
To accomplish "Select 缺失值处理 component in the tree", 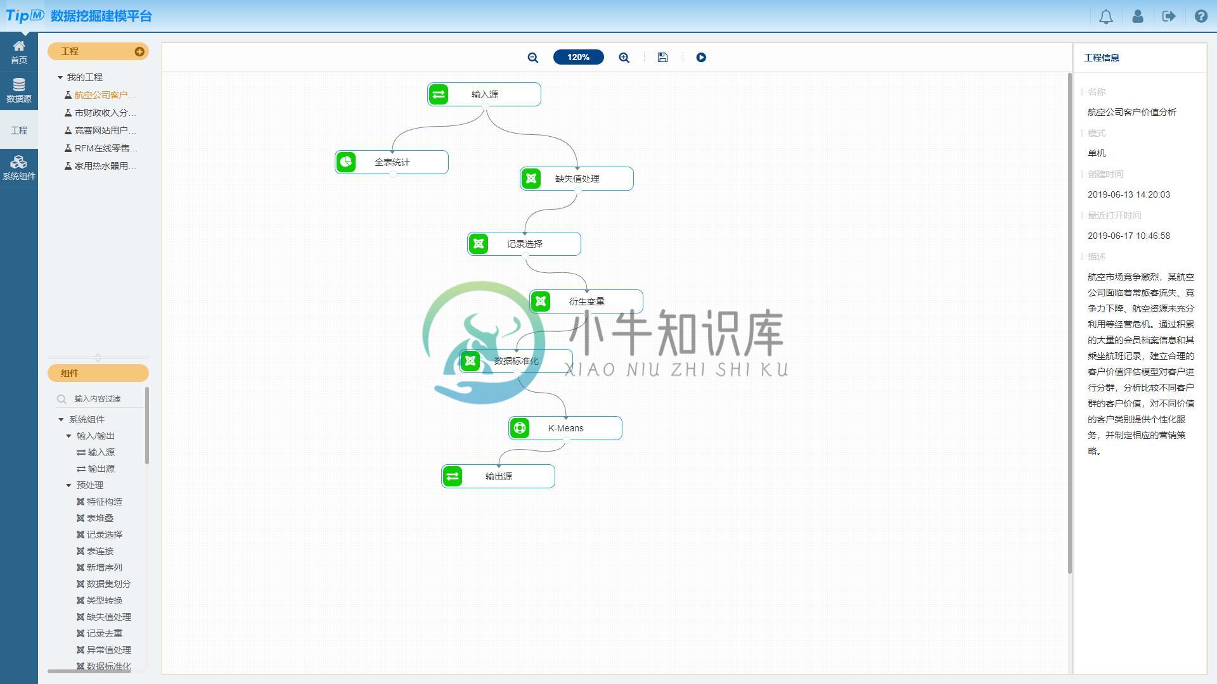I will [104, 617].
